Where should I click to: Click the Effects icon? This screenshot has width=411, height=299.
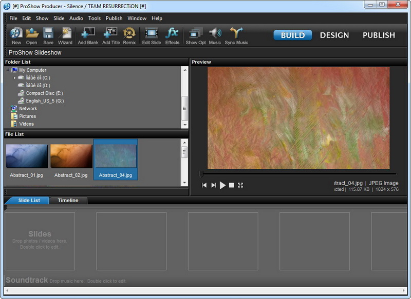click(x=173, y=32)
